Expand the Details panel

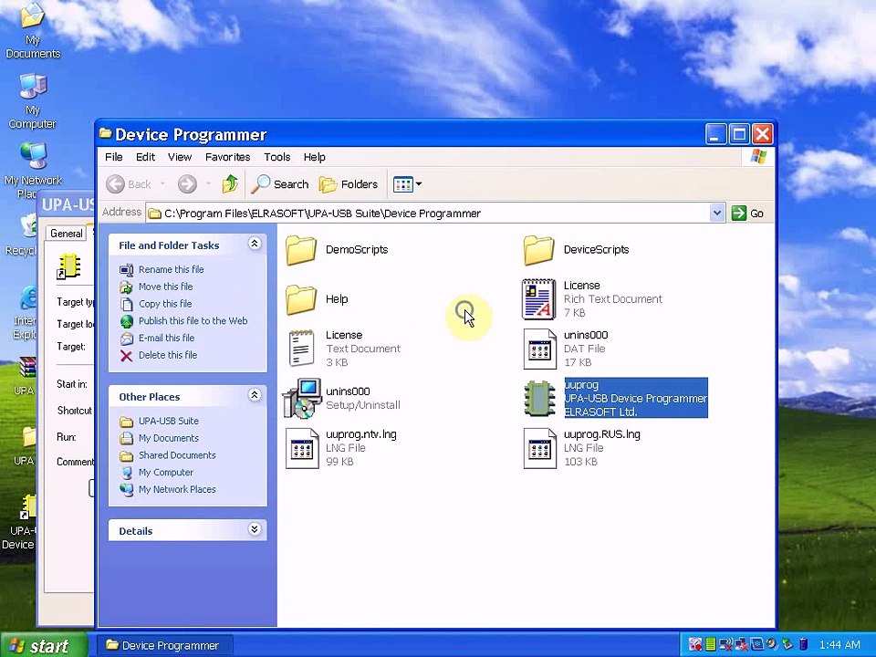pyautogui.click(x=255, y=529)
